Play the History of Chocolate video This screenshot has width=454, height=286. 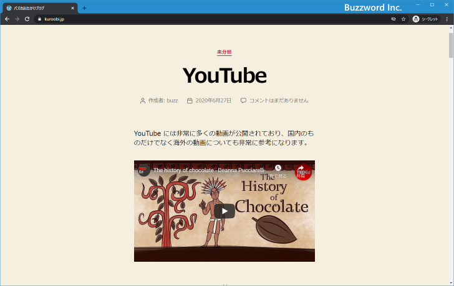click(x=225, y=211)
